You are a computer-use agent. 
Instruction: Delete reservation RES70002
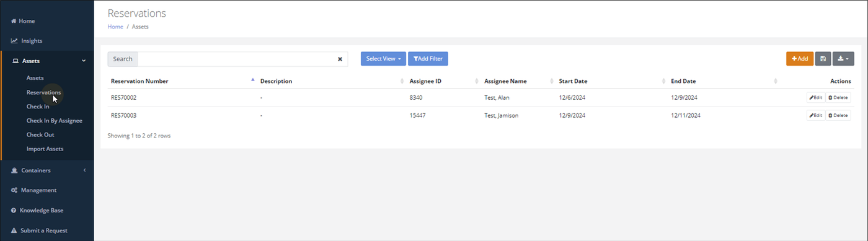[838, 98]
